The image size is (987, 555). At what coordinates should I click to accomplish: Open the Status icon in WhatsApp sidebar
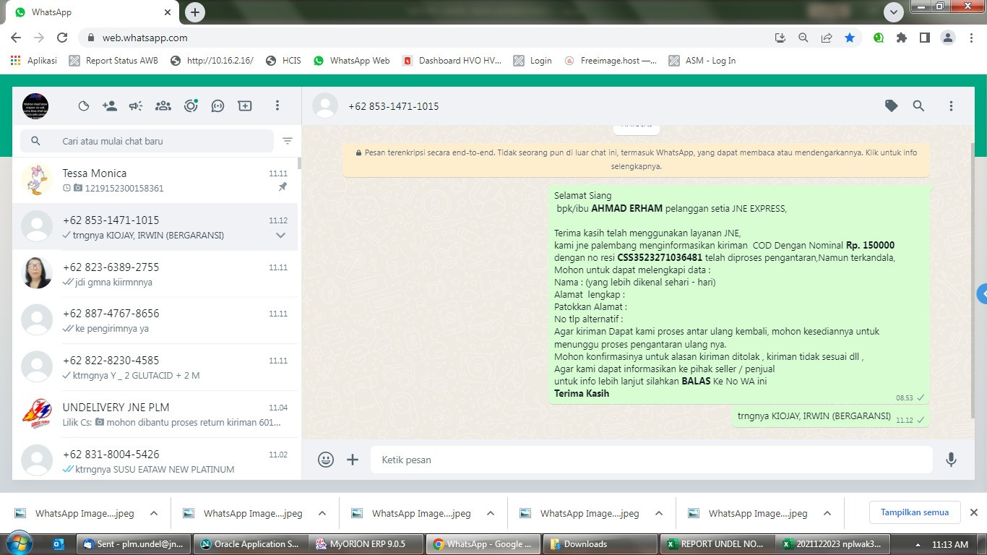click(84, 106)
